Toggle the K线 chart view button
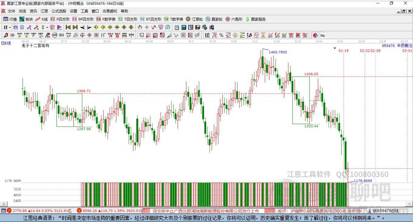 (42, 19)
